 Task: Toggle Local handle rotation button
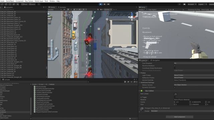coord(32,4)
